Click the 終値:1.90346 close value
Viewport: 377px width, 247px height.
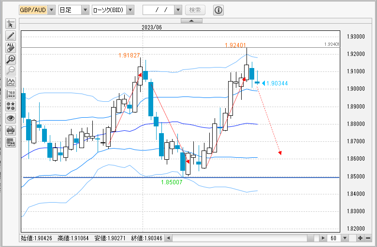[146, 238]
